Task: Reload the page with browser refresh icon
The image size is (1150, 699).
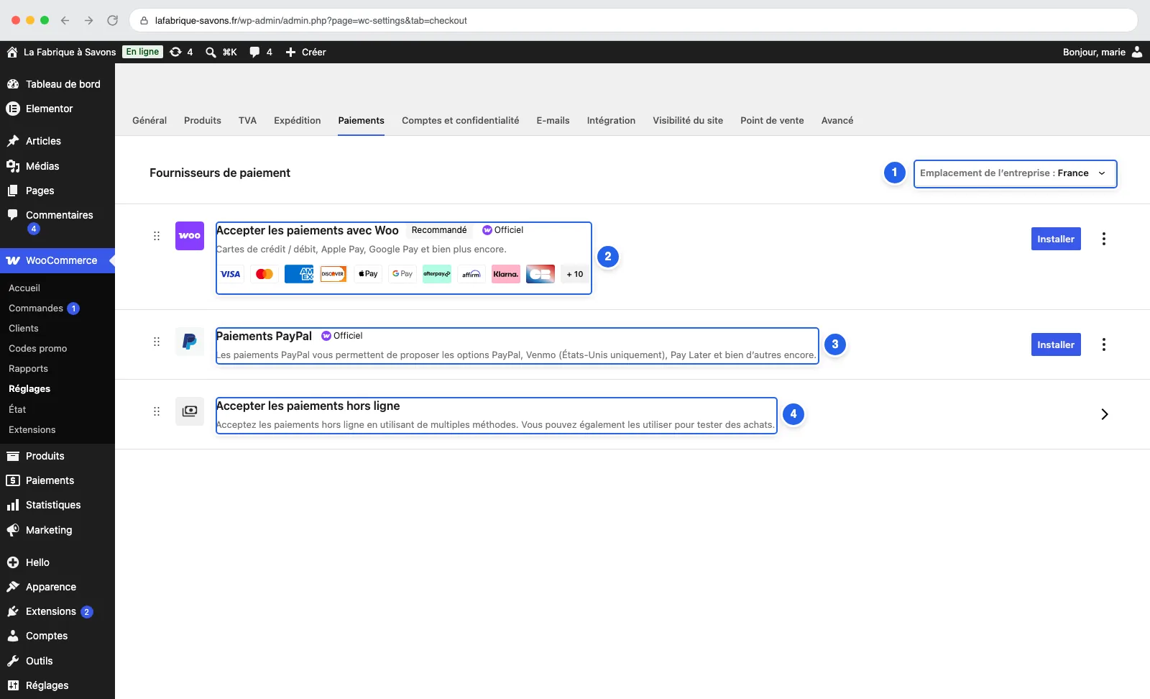Action: pyautogui.click(x=112, y=20)
